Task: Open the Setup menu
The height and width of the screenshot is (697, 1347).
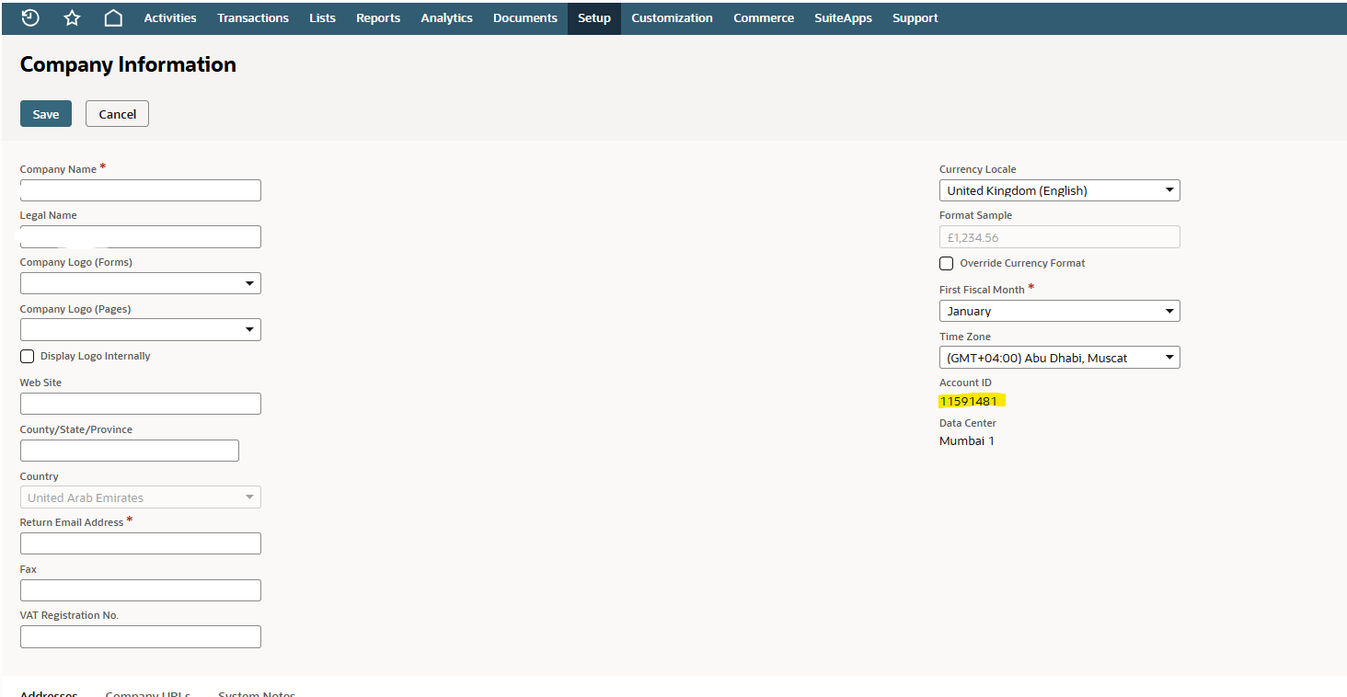Action: click(x=594, y=17)
